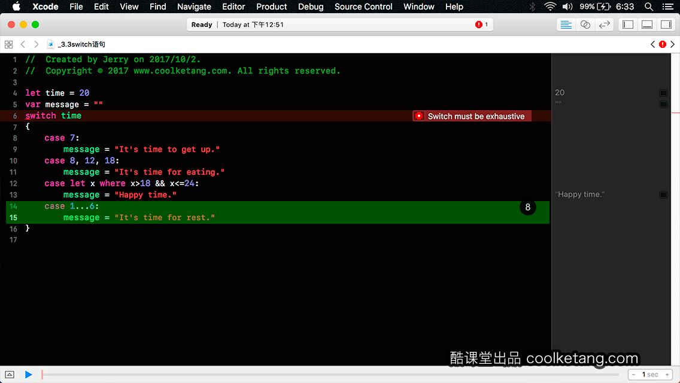This screenshot has width=680, height=383.
Task: Click the red error icon on line 6
Action: (x=419, y=116)
